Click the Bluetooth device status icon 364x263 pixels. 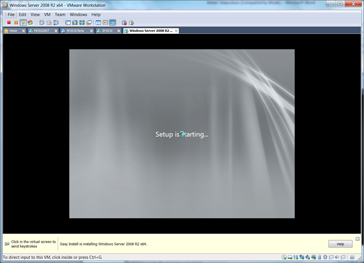coord(325,257)
